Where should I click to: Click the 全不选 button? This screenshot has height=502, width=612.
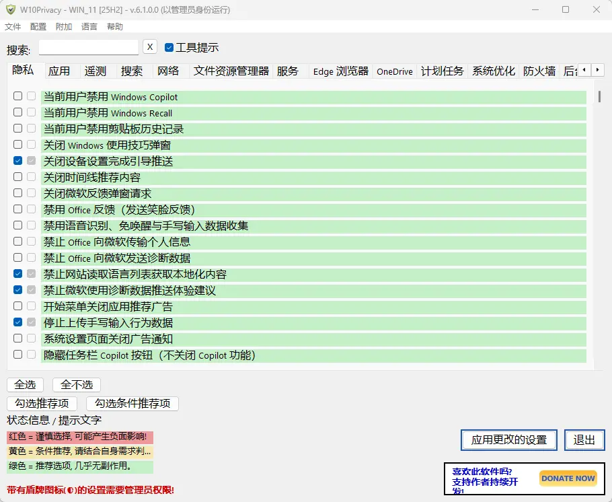coord(77,385)
